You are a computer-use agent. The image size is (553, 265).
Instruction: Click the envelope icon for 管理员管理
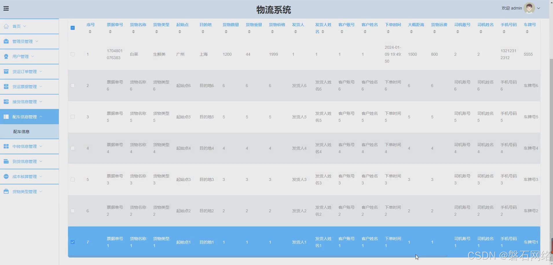pyautogui.click(x=6, y=41)
